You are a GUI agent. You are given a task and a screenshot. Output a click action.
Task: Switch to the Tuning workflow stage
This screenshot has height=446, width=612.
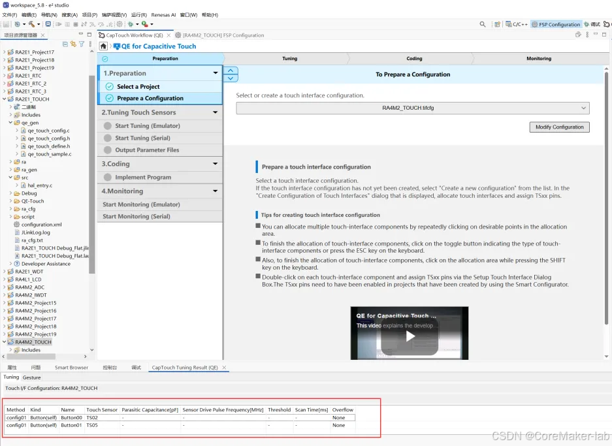289,59
